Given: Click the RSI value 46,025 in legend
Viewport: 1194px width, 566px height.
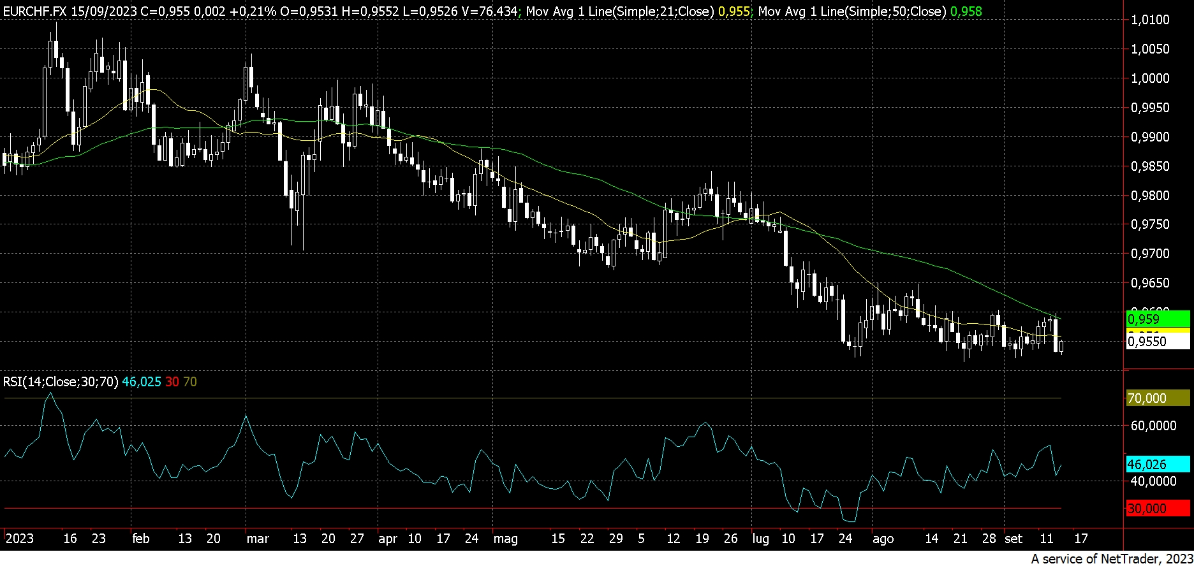Looking at the screenshot, I should point(142,382).
